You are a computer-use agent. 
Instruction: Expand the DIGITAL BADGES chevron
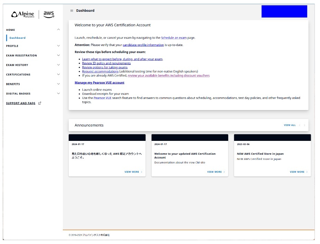click(x=58, y=93)
